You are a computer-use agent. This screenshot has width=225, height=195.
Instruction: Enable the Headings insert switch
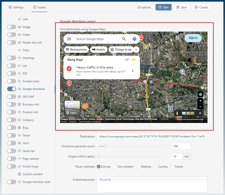pyautogui.click(x=12, y=58)
